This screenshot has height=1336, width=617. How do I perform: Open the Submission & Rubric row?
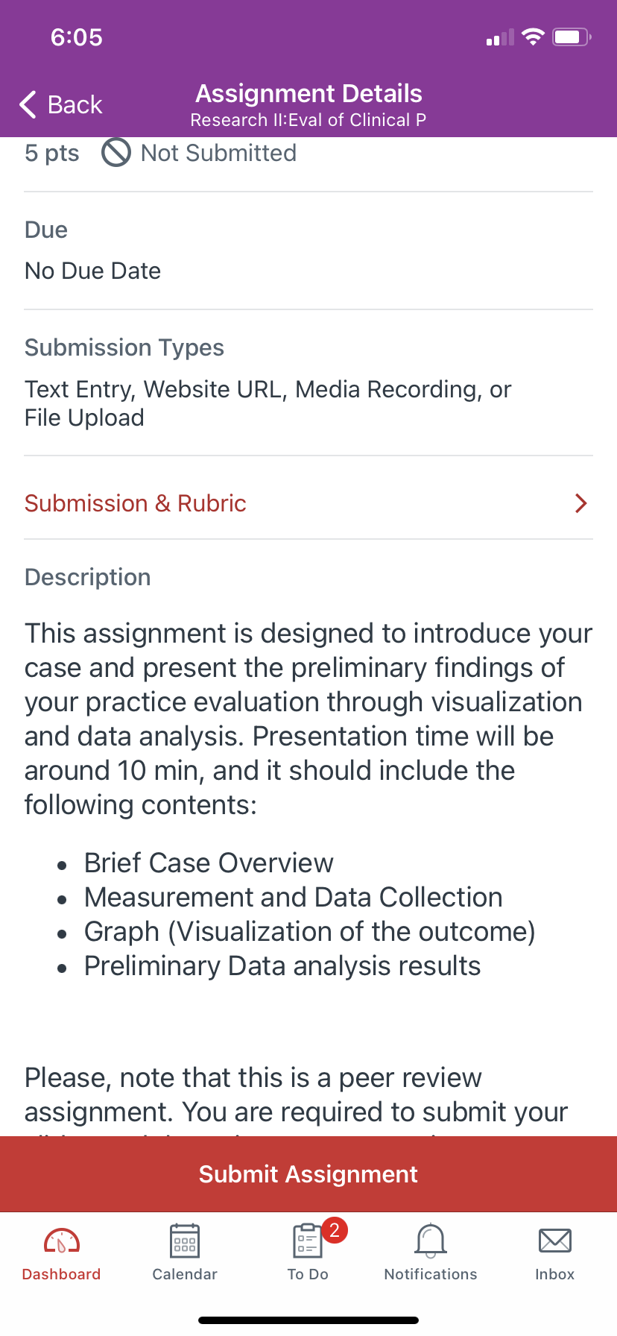(x=308, y=503)
